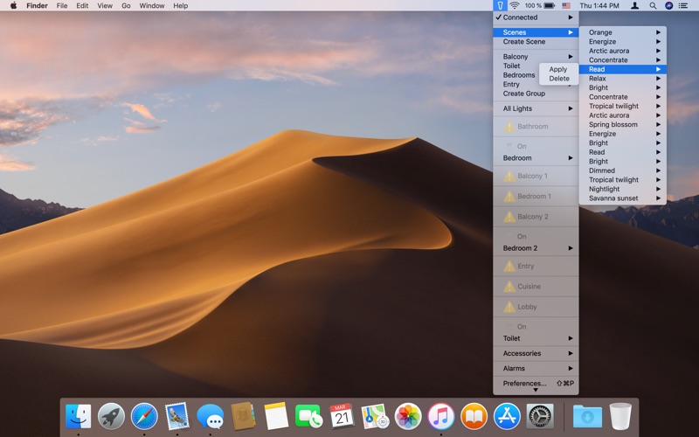
Task: Choose Create Scene
Action: coord(536,41)
